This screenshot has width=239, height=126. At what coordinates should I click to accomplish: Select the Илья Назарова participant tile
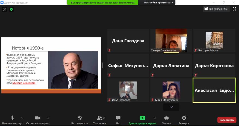[128, 90]
